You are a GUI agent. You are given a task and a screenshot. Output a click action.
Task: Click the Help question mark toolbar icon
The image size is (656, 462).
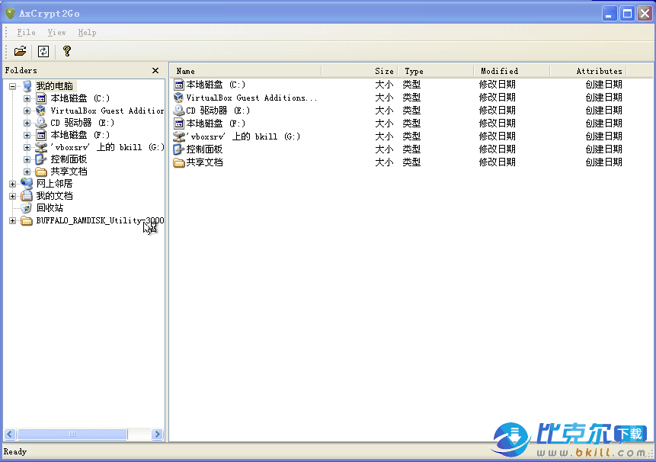coord(67,51)
